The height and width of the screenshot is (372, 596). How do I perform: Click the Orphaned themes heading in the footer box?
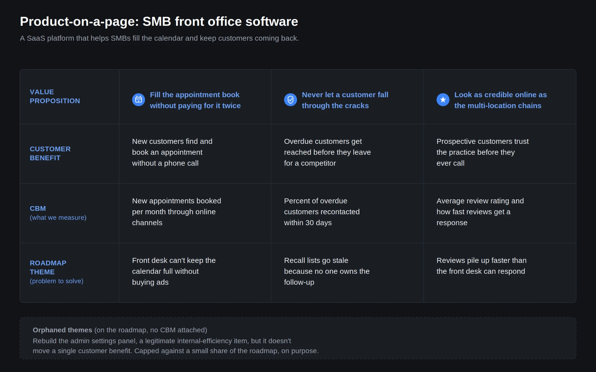pyautogui.click(x=62, y=330)
